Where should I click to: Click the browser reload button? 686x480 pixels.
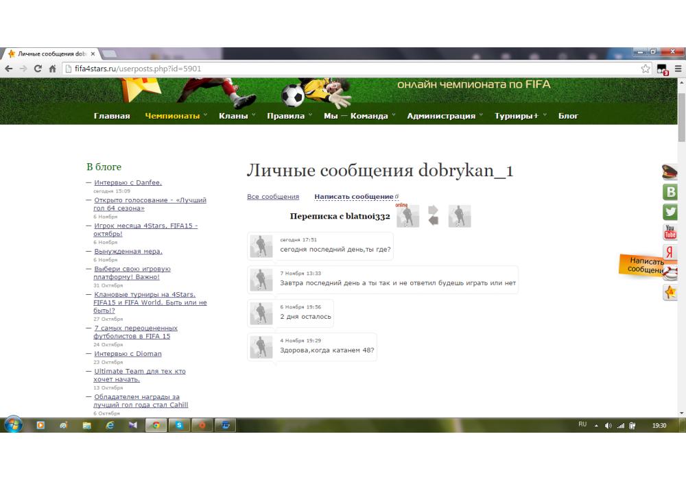[x=38, y=69]
